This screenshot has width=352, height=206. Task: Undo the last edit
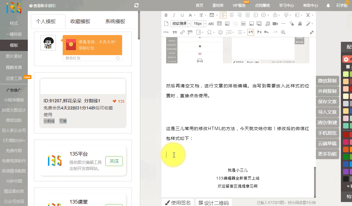pyautogui.click(x=266, y=32)
